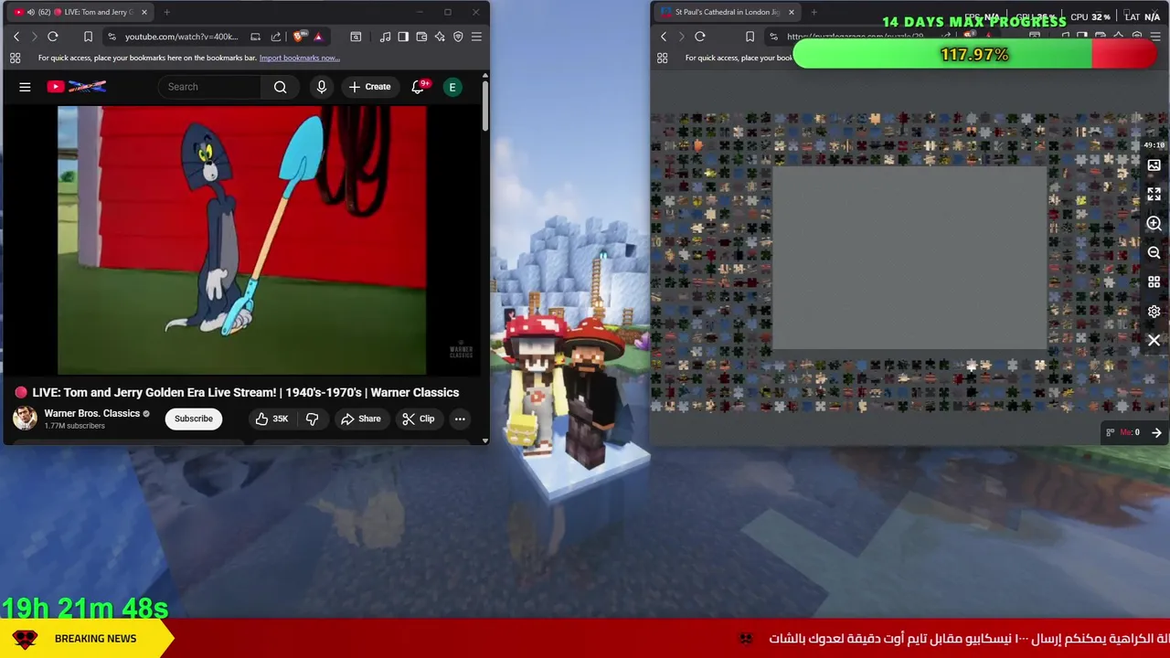Show the puzzle preview image
The height and width of the screenshot is (658, 1170).
[1154, 165]
